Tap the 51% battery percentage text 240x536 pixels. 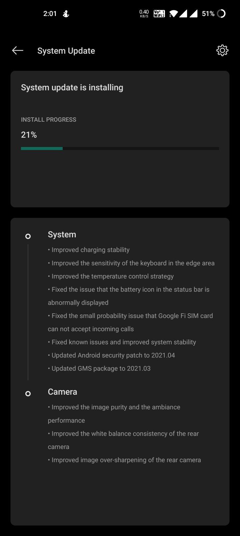click(x=208, y=14)
